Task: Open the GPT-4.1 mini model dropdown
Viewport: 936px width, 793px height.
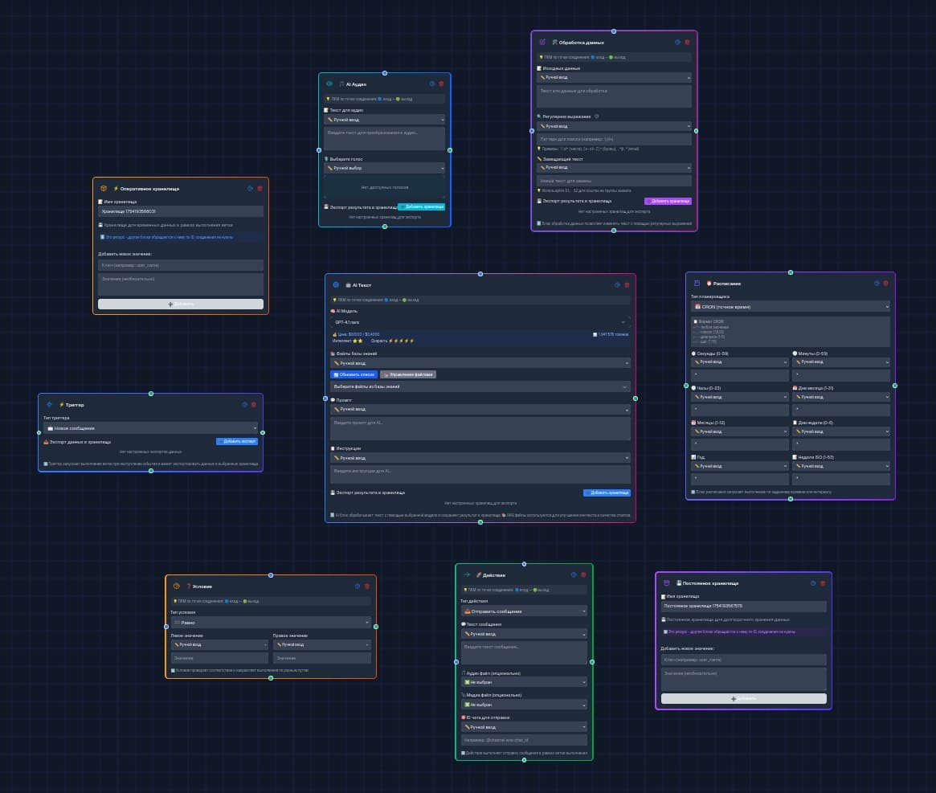Action: click(480, 321)
